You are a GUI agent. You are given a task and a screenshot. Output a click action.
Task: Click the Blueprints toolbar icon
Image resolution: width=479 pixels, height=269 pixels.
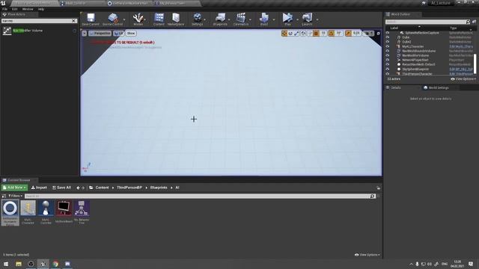click(220, 19)
